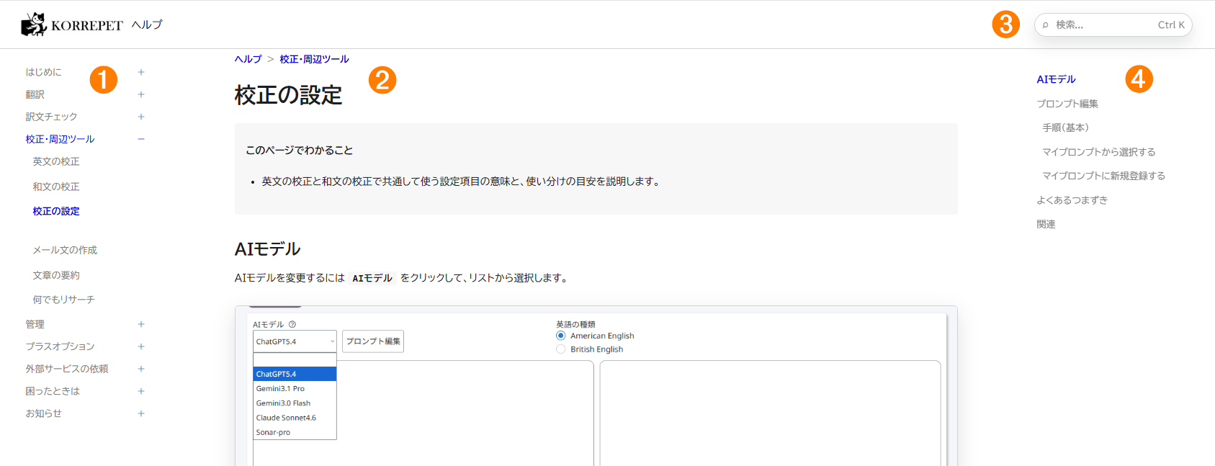Image resolution: width=1215 pixels, height=466 pixels.
Task: Click the KORREPET logo icon
Action: pos(34,24)
